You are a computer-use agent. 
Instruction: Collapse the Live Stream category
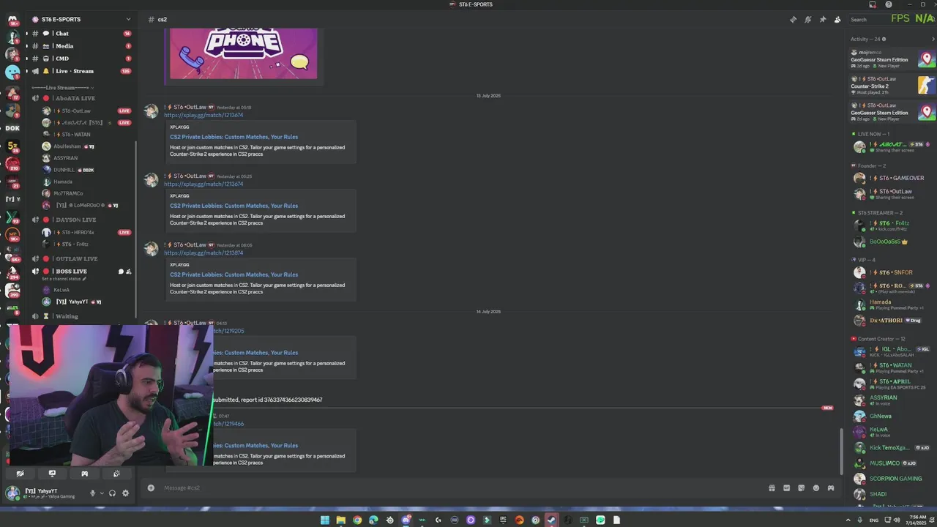click(62, 88)
